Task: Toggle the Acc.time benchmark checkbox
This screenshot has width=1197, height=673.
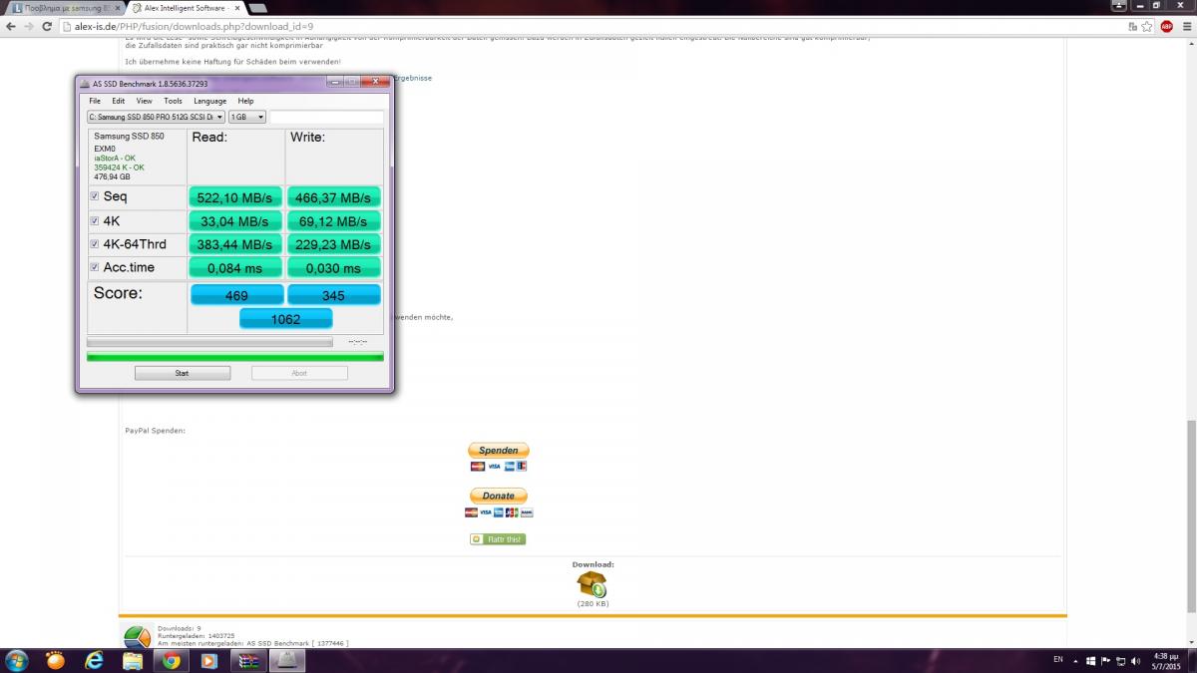Action: pyautogui.click(x=95, y=267)
